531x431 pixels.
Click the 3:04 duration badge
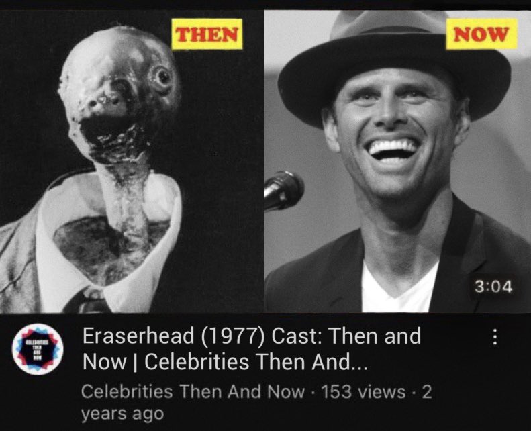click(x=493, y=287)
